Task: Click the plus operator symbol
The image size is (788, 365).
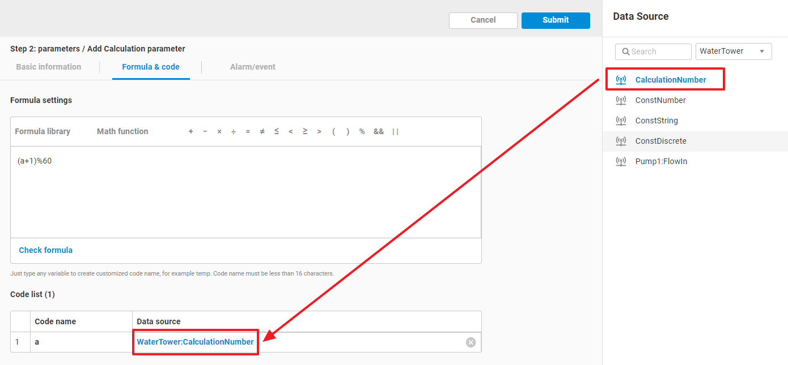Action: pyautogui.click(x=190, y=131)
